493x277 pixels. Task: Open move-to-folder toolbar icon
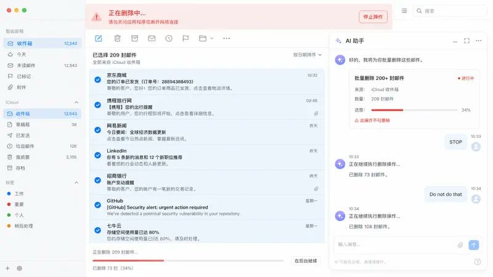(x=203, y=38)
